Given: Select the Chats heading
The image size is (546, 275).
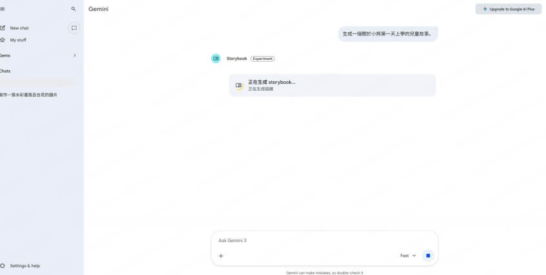Looking at the screenshot, I should [x=5, y=71].
